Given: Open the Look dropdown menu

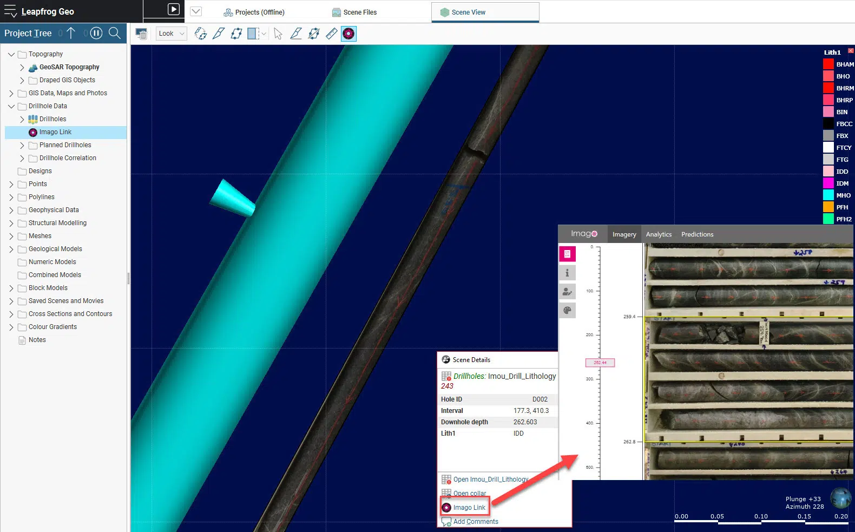Looking at the screenshot, I should (x=172, y=34).
